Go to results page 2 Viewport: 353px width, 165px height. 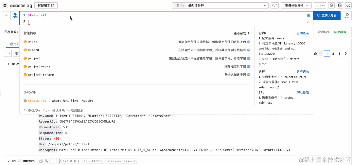(333, 53)
